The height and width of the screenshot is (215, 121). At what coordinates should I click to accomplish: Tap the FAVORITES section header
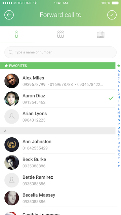[x=57, y=66]
